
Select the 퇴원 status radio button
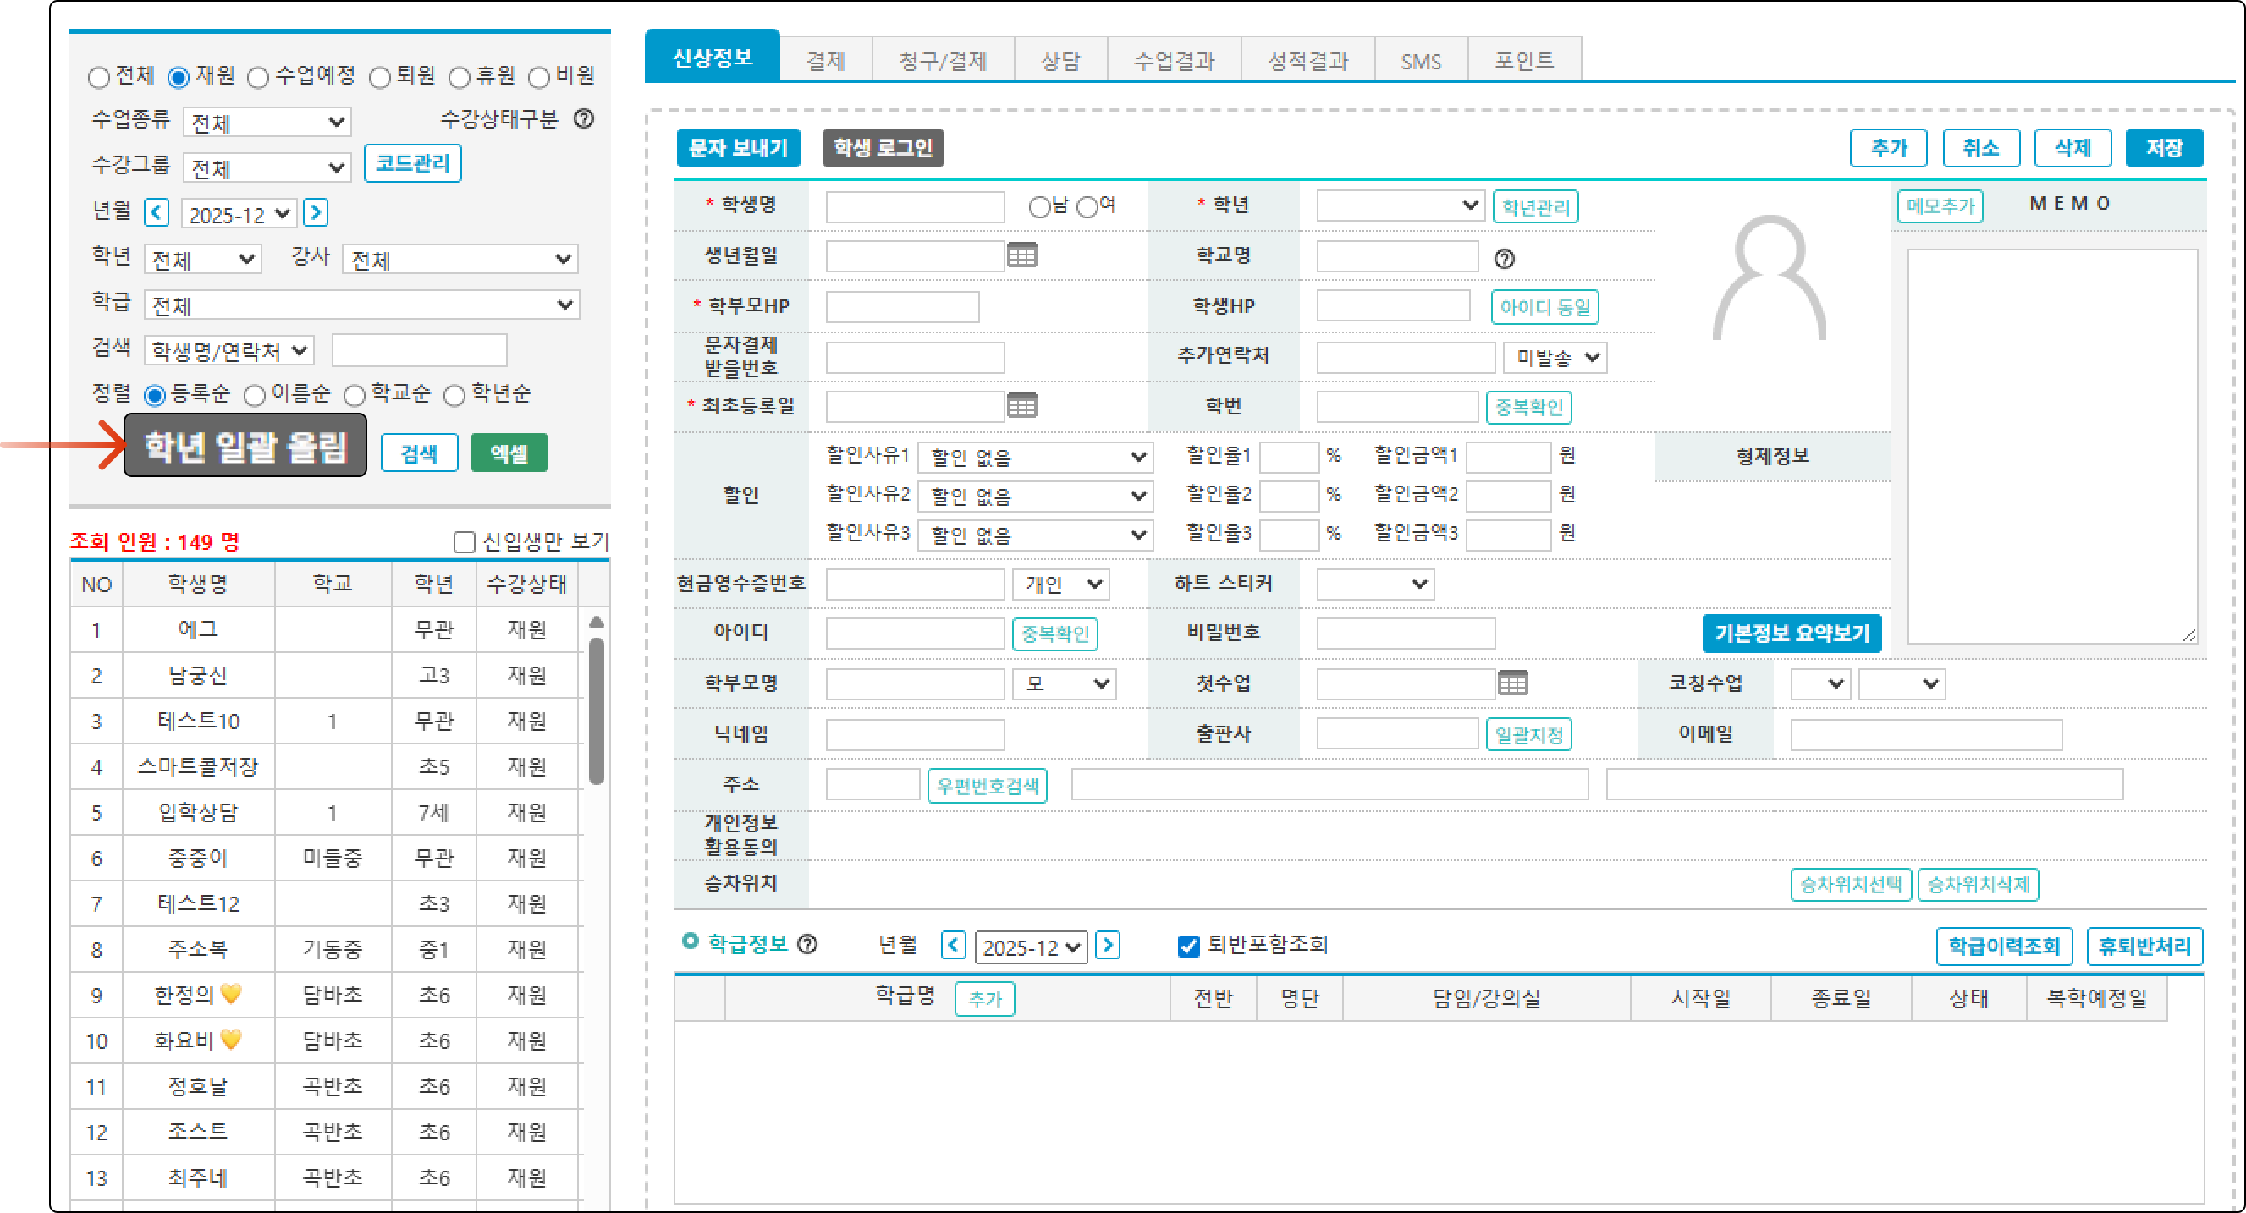[379, 78]
